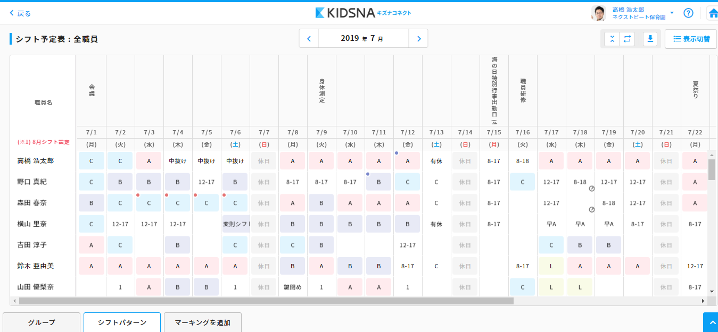Click the horizontal scrollbar of the shift table
Screen dimensions: 718x332
(266, 301)
